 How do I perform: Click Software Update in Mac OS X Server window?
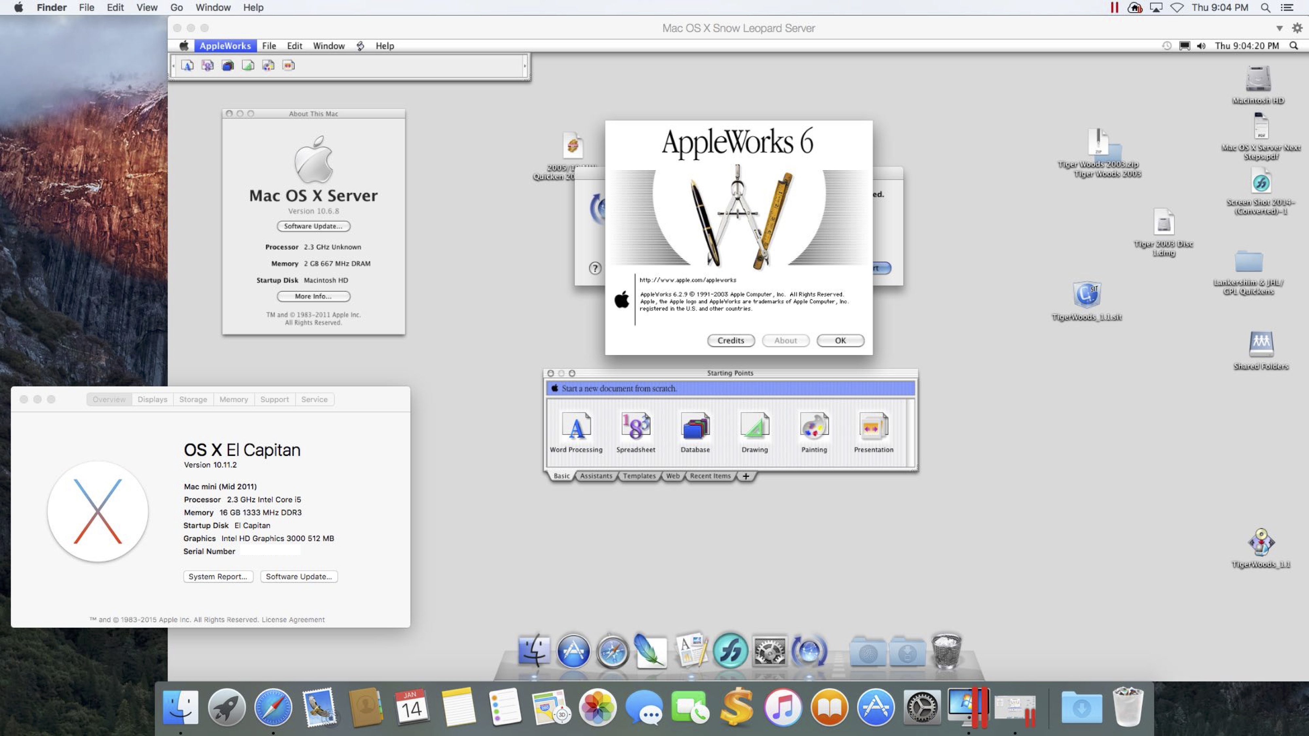click(313, 226)
